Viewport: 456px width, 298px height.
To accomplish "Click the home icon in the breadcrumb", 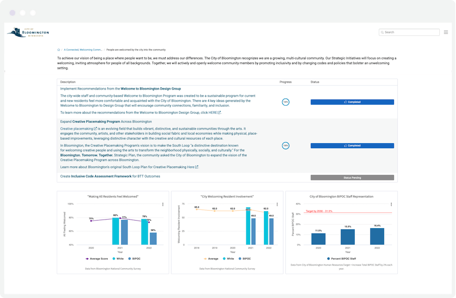I will [58, 50].
